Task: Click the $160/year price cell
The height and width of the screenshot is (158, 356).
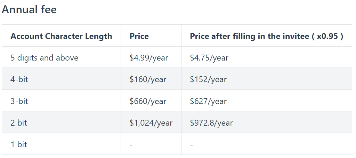Action: pos(148,79)
